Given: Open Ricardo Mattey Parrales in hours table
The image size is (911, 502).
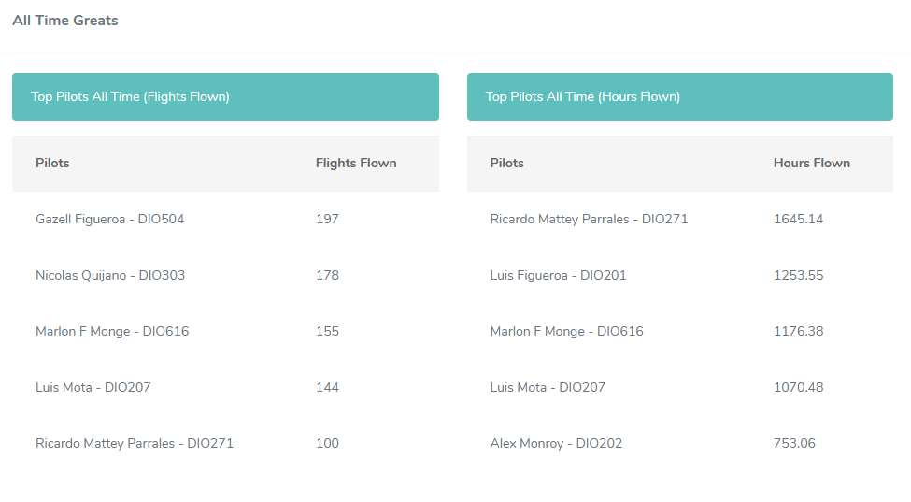Looking at the screenshot, I should [x=589, y=219].
